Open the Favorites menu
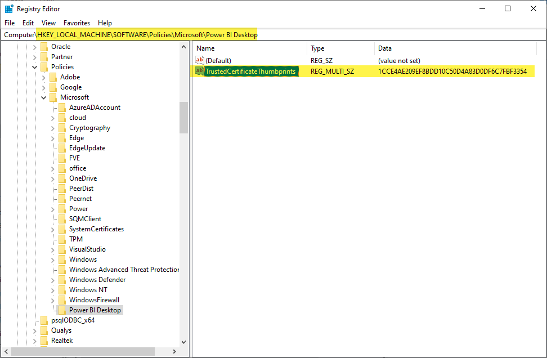The height and width of the screenshot is (358, 547). point(77,23)
